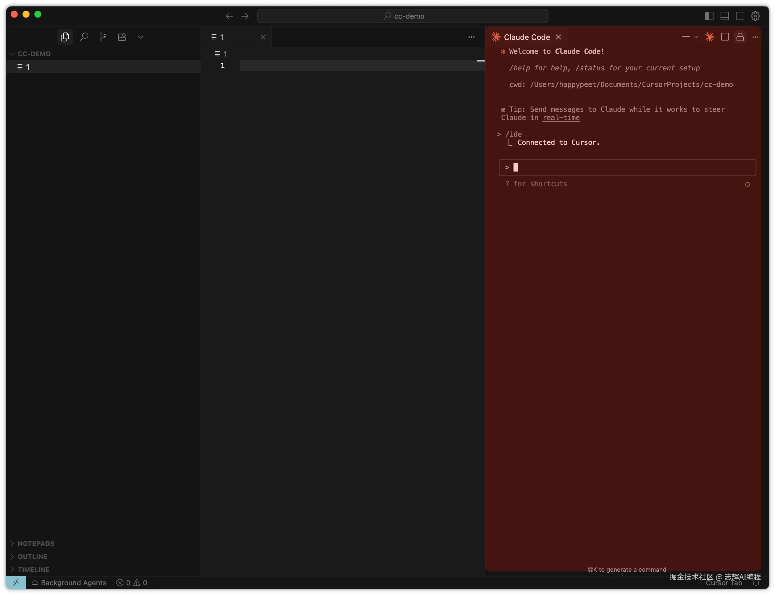
Task: Expand the NOTEPADS section
Action: [104, 543]
